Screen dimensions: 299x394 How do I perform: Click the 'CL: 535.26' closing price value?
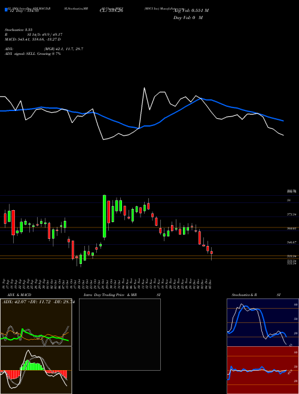coord(111,11)
